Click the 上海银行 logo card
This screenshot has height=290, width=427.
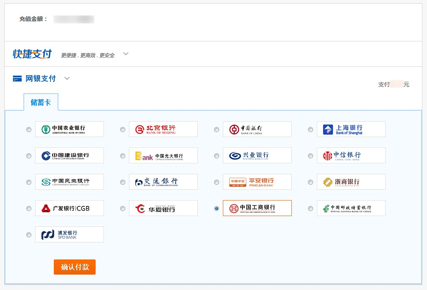click(x=351, y=129)
